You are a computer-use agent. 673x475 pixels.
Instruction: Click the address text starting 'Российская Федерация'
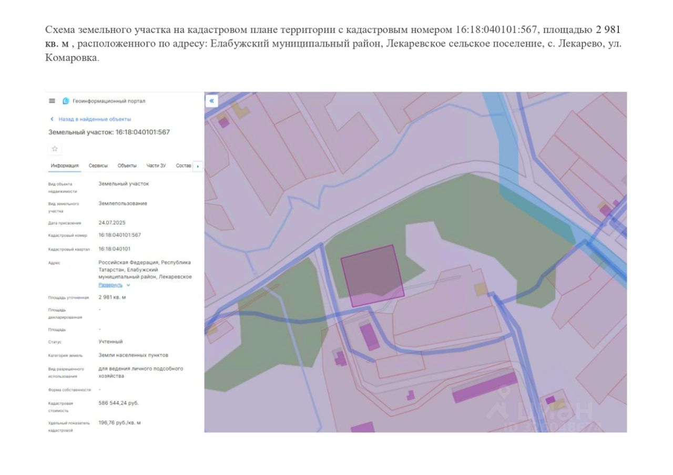pos(145,270)
